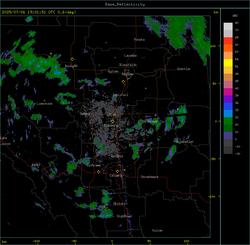The height and width of the screenshot is (245, 250).
Task: Click the HighRiver city label
Action: click(125, 216)
